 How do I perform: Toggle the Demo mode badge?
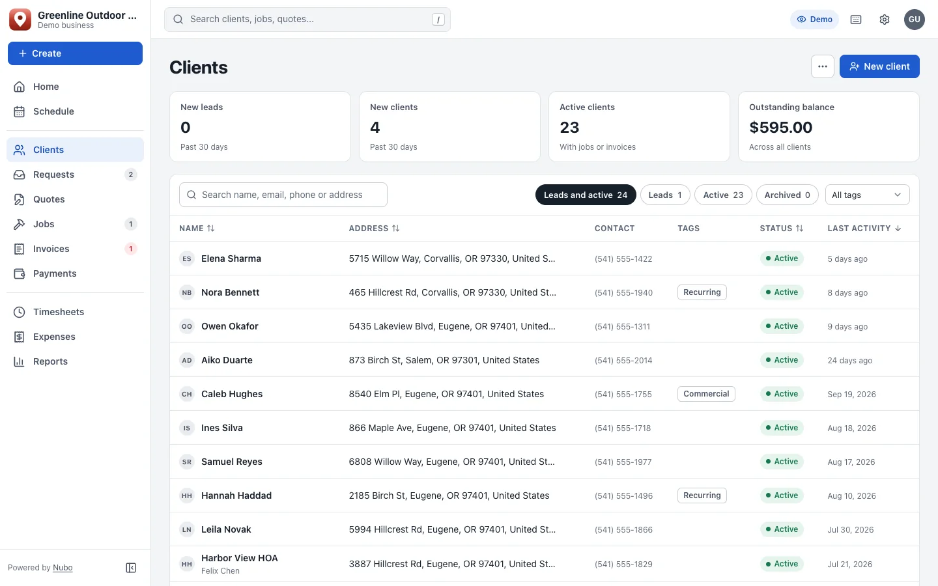pos(814,20)
